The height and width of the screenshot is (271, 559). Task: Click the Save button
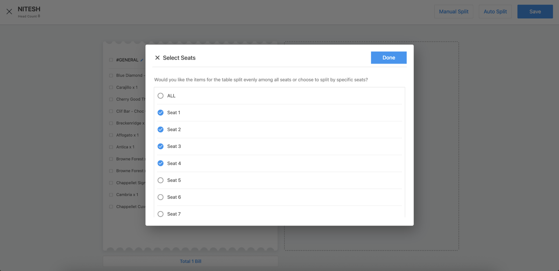[x=535, y=12]
